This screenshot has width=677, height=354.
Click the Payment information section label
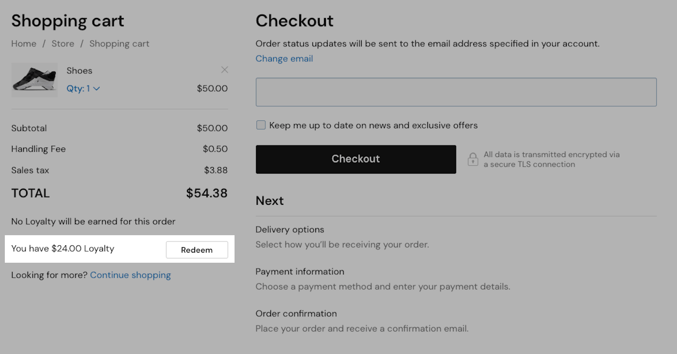[x=300, y=271]
